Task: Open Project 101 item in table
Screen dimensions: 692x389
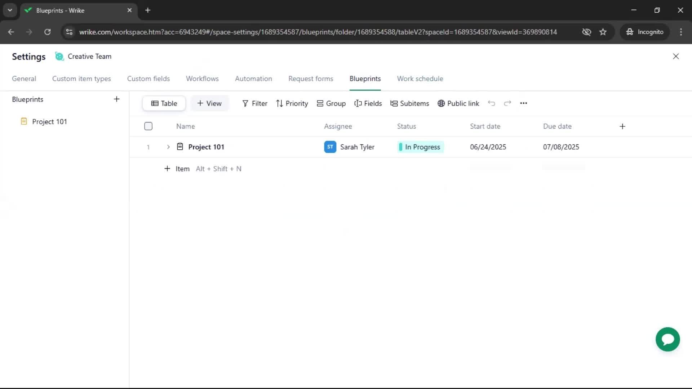Action: [206, 147]
